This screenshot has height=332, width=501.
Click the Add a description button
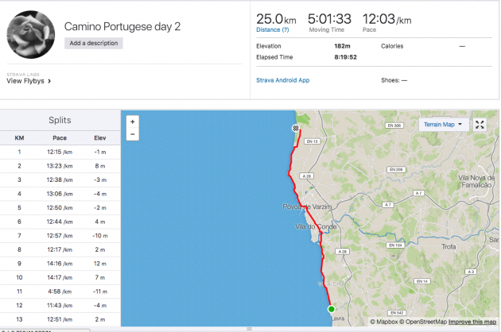click(94, 44)
